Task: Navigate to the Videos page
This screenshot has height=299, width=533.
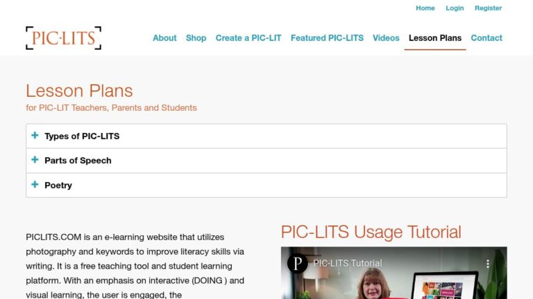Action: (x=386, y=38)
